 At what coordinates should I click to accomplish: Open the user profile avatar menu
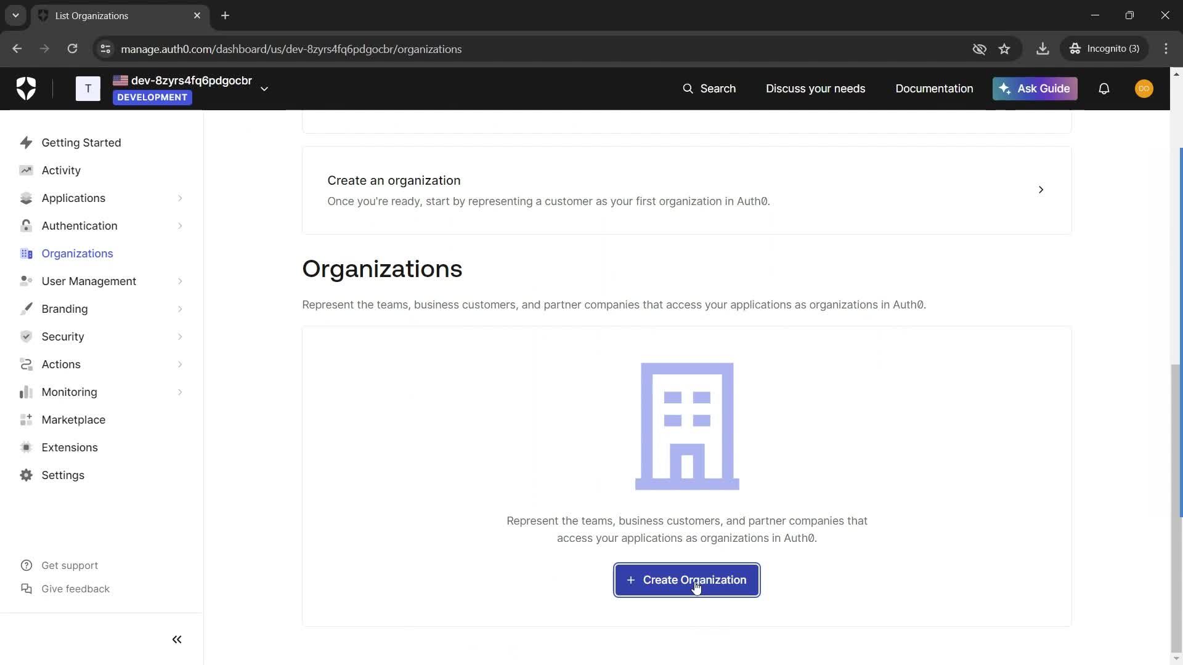point(1144,89)
